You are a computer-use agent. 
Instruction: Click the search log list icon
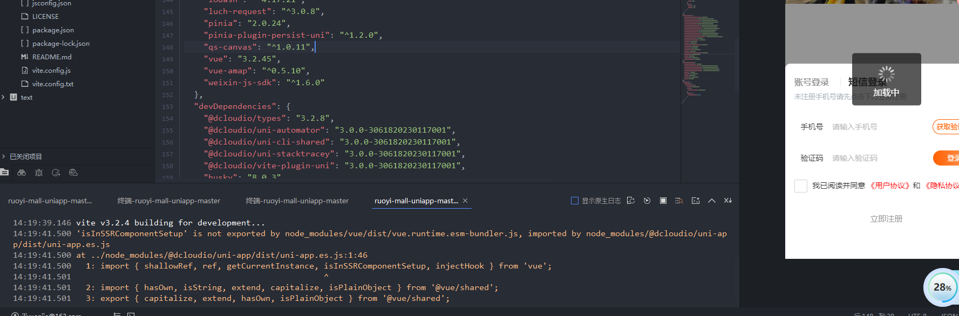click(x=679, y=201)
